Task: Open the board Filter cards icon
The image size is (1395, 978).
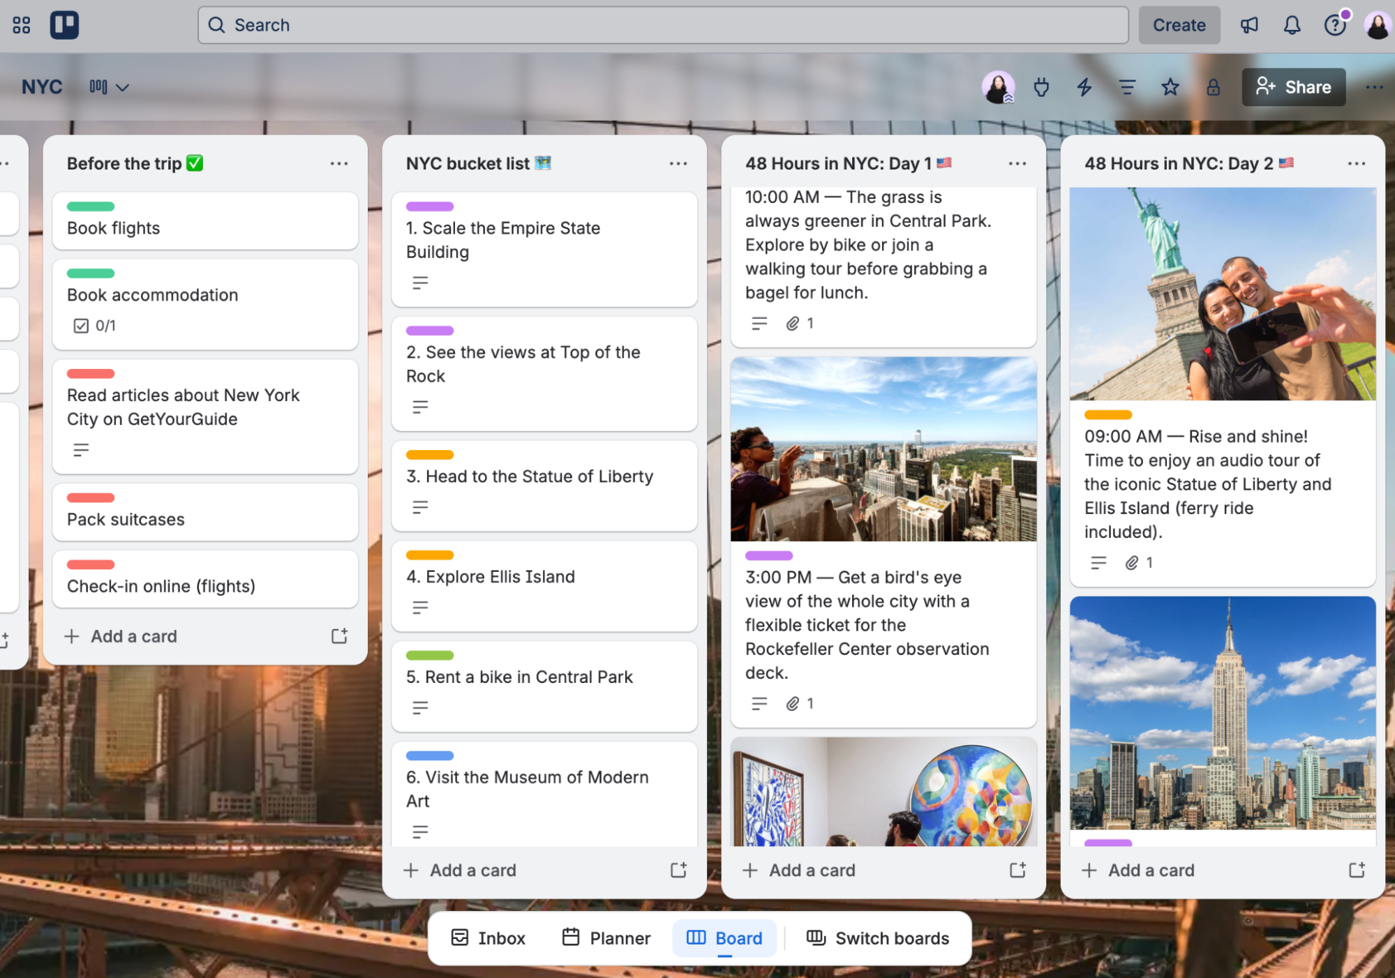Action: [x=1127, y=86]
